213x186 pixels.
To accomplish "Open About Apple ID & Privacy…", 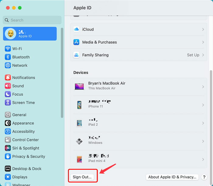I will coord(172,177).
